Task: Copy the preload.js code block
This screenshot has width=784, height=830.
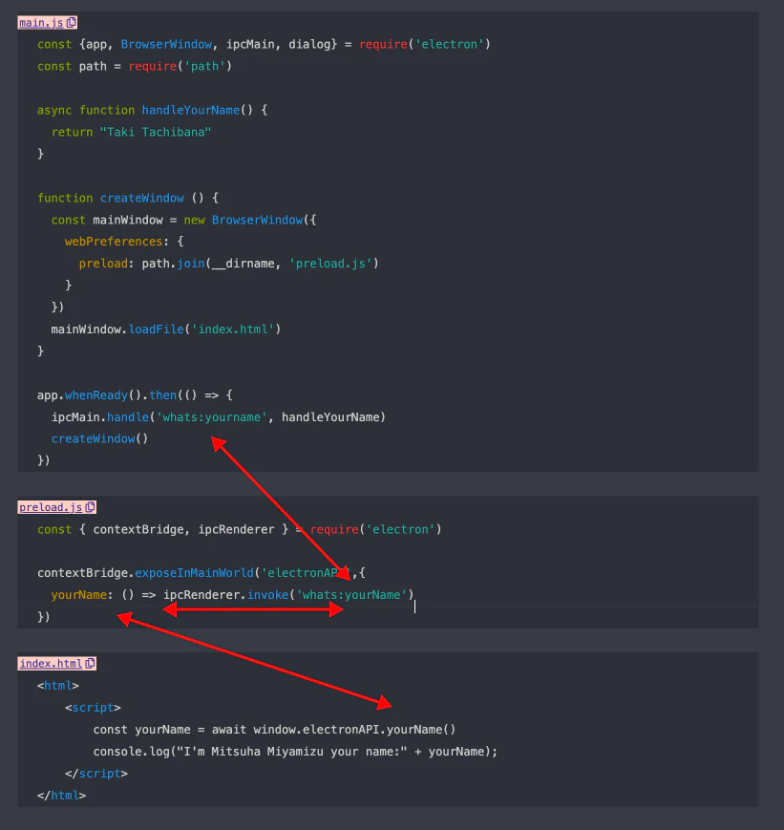Action: click(91, 507)
